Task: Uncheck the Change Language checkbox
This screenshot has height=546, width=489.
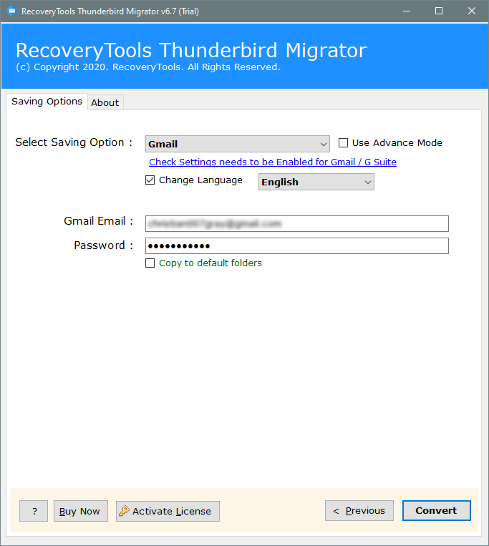Action: (x=150, y=180)
